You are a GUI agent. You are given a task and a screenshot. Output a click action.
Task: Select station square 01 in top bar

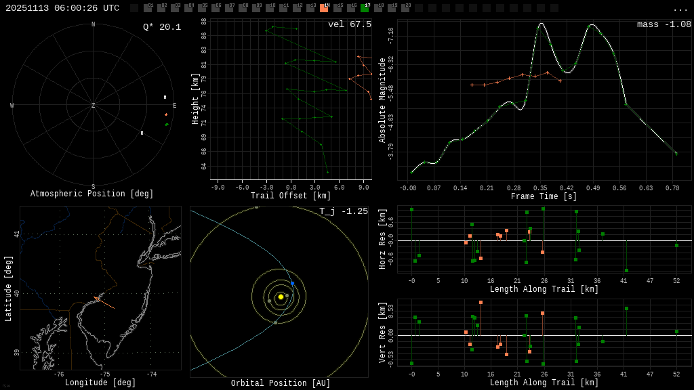148,8
